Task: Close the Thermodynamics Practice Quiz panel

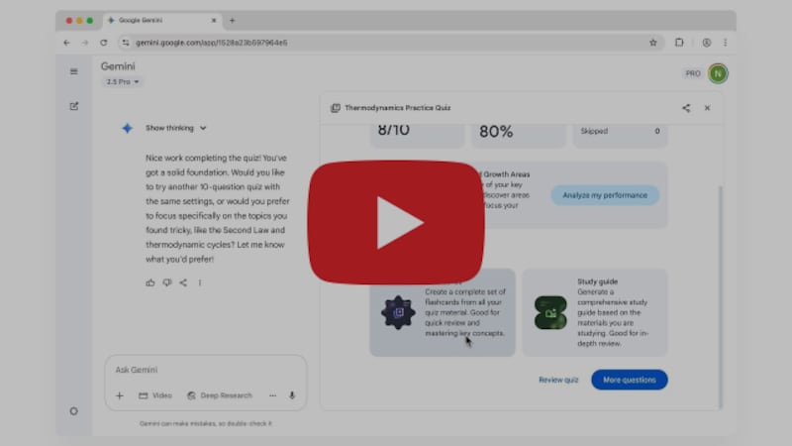Action: point(707,108)
